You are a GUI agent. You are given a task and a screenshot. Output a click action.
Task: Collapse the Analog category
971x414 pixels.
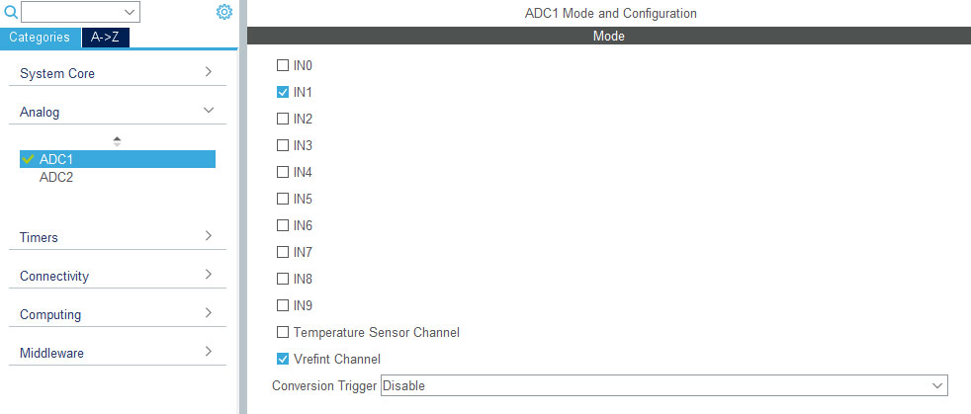[x=117, y=112]
